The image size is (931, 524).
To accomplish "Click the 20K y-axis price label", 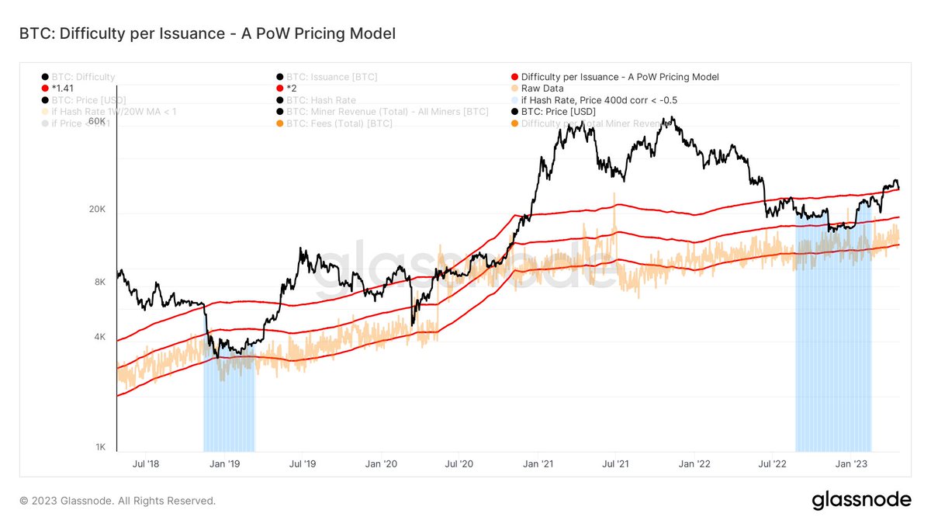I will tap(96, 210).
